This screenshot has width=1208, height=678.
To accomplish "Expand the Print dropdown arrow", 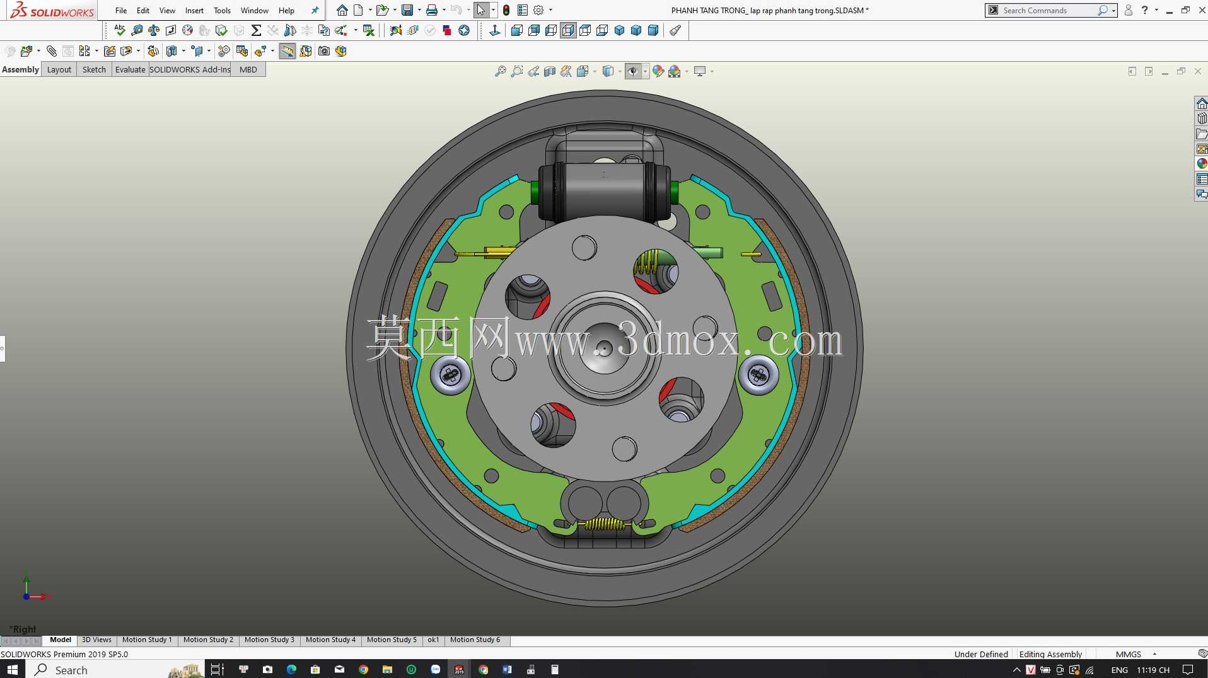I will coord(444,10).
